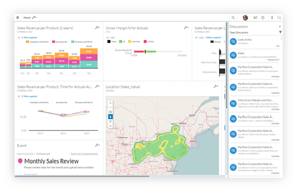This screenshot has width=294, height=190.
Task: Click 2014 point on the Time for Actuals line chart
Action: click(63, 116)
